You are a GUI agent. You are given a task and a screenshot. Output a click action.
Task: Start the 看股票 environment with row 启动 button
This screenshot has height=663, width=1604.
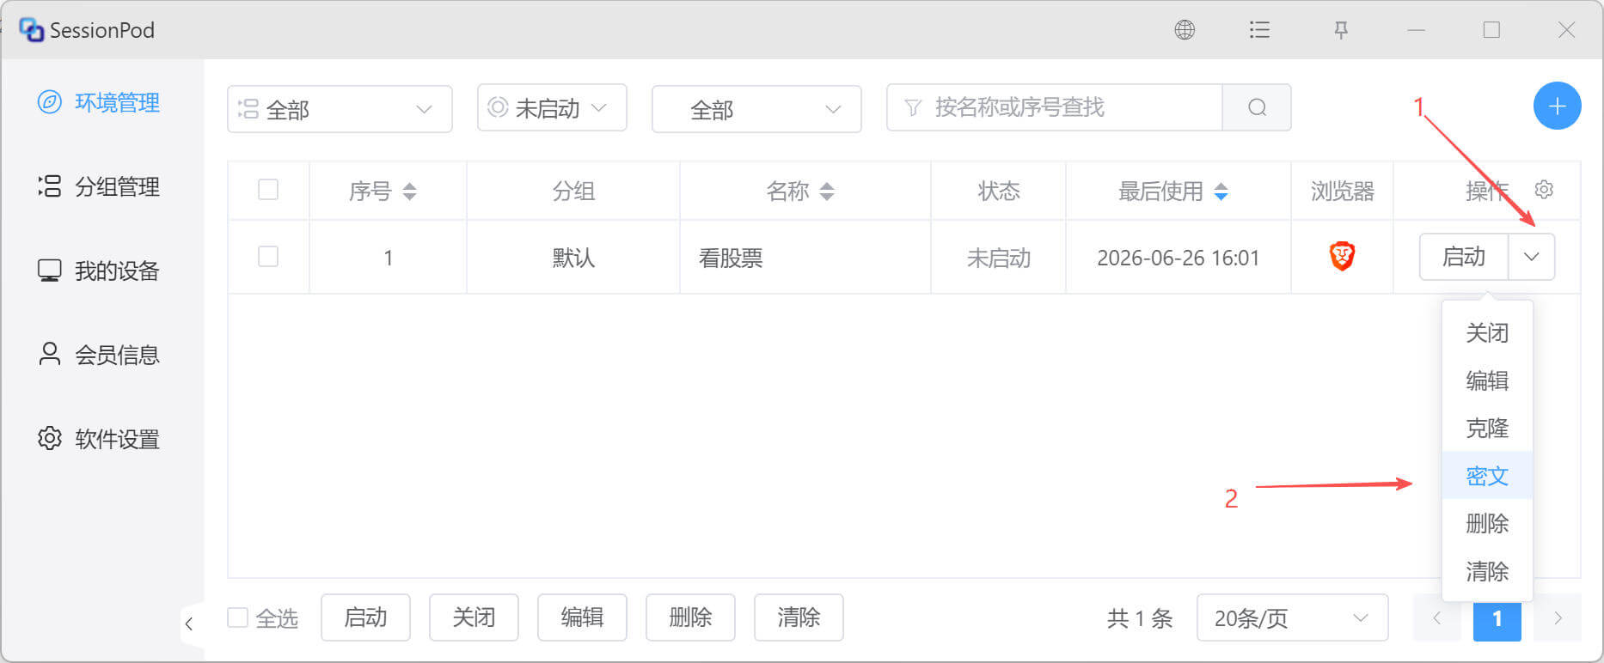coord(1463,257)
